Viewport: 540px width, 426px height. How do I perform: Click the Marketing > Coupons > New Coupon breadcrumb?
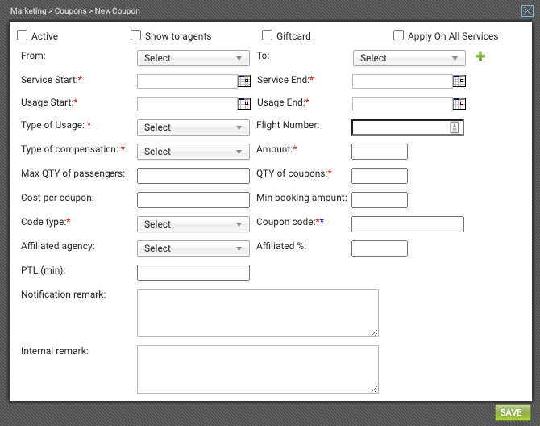[75, 11]
